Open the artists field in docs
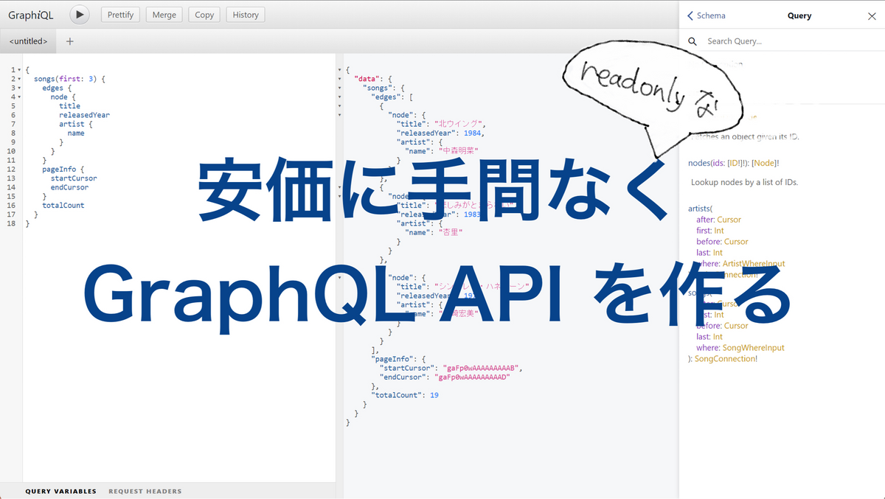This screenshot has width=885, height=499. point(699,209)
